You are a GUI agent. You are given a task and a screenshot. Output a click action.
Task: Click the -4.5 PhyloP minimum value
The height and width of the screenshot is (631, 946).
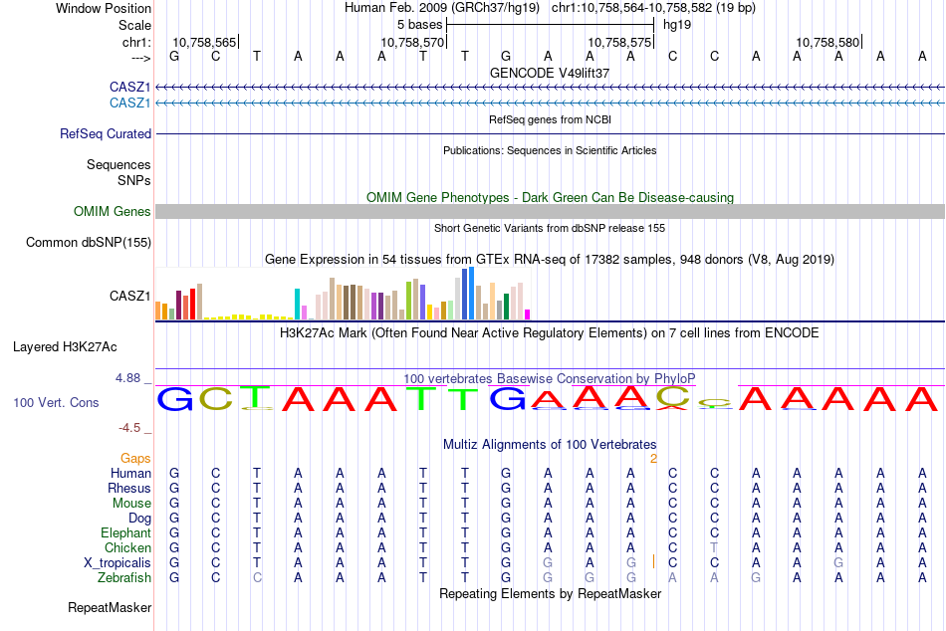tap(129, 428)
